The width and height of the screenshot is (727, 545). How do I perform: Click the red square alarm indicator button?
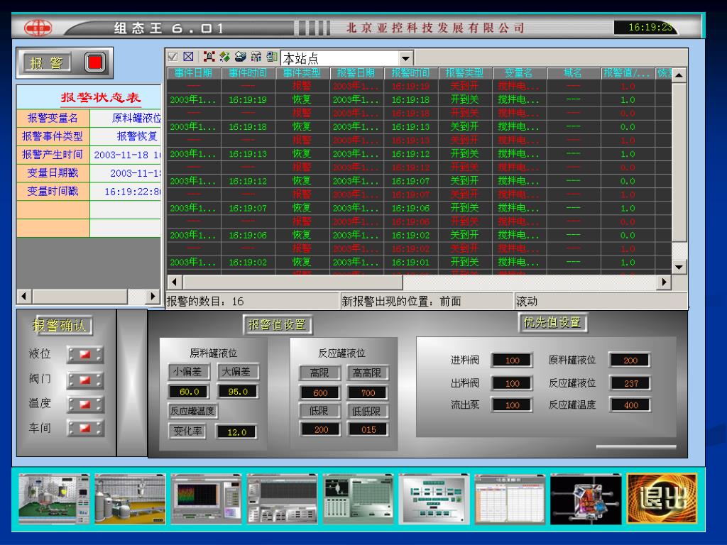pyautogui.click(x=94, y=62)
